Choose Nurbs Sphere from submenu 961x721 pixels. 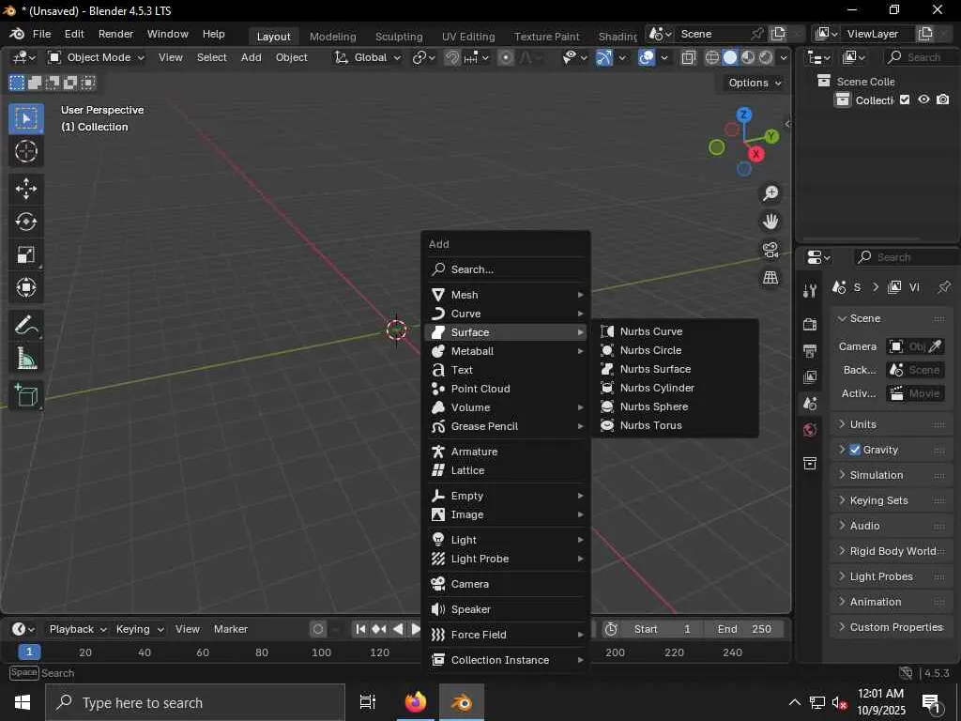click(676, 407)
